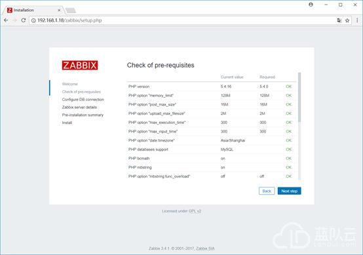The image size is (363, 255).
Task: Reload the page with the refresh icon
Action: (24, 20)
